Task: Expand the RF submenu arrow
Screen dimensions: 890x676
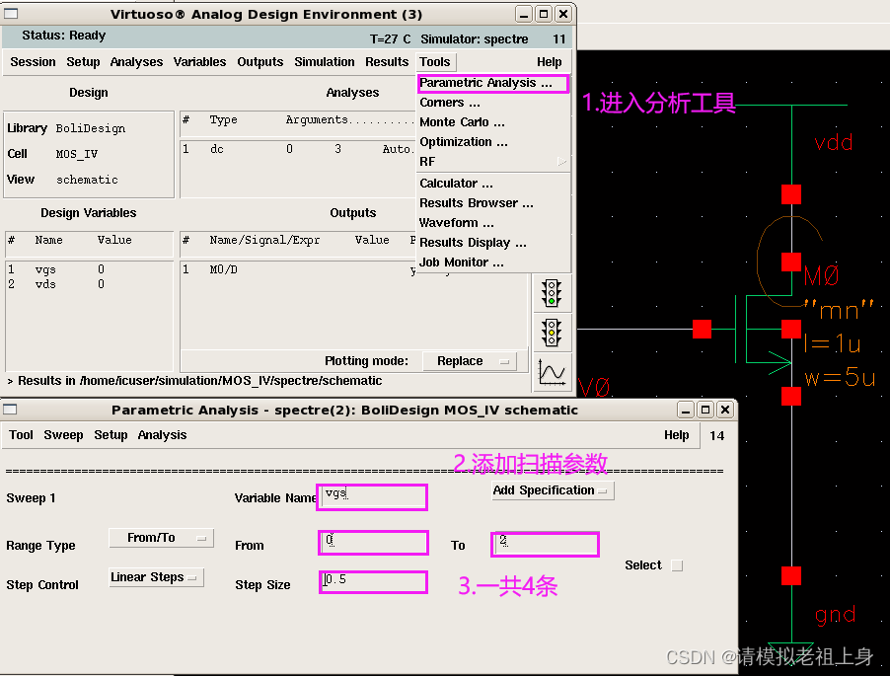Action: (x=562, y=162)
